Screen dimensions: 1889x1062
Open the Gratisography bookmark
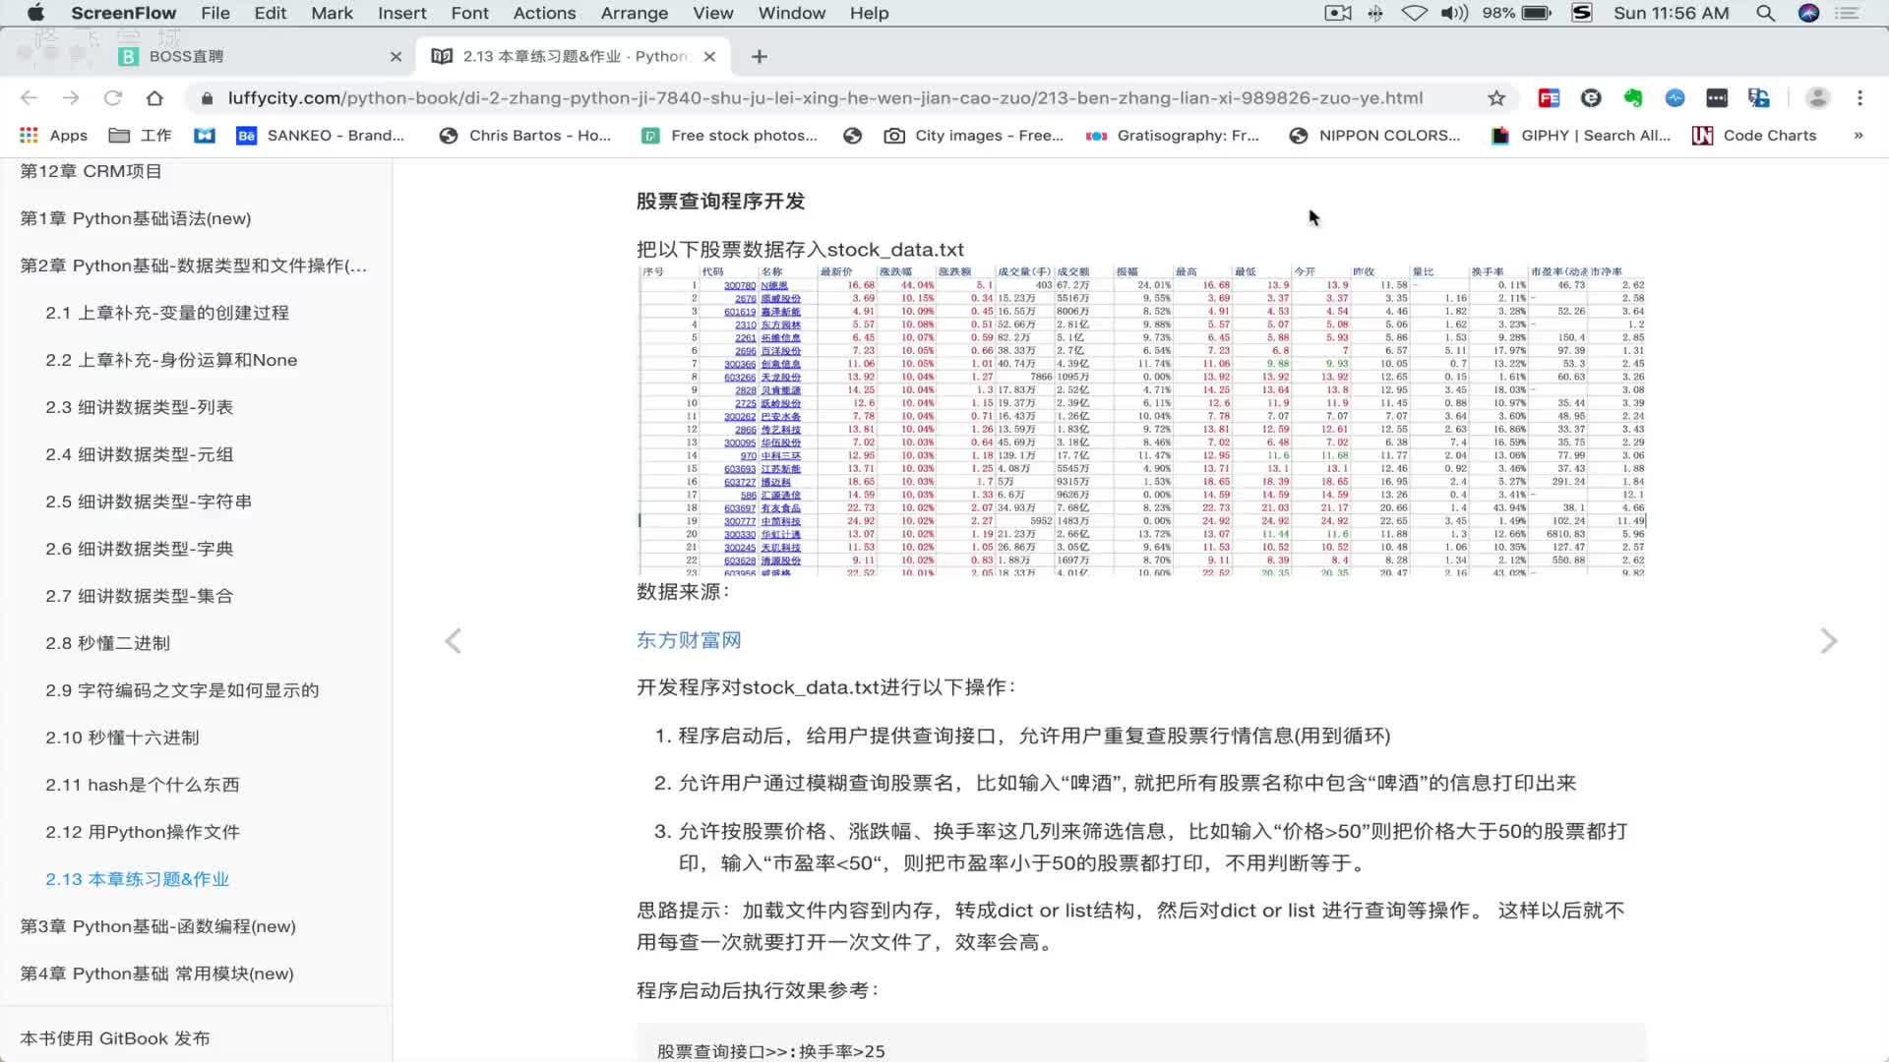pos(1173,135)
